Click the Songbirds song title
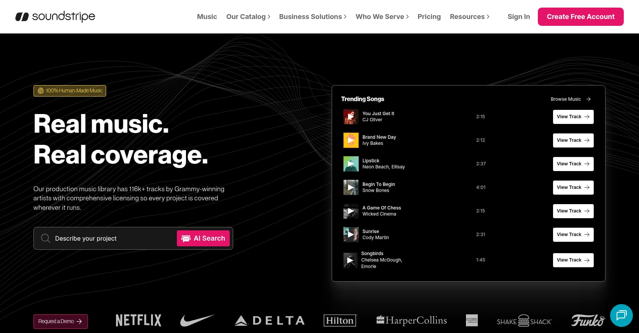Image resolution: width=639 pixels, height=333 pixels. click(x=372, y=254)
